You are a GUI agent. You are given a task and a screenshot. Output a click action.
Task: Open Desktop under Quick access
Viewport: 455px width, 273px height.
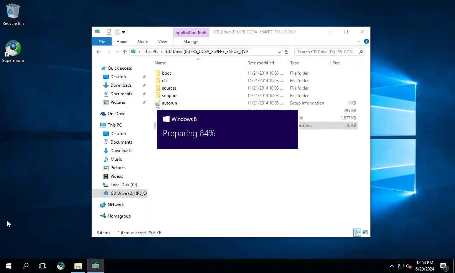point(118,77)
